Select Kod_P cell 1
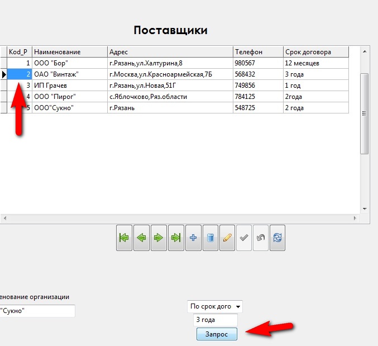The height and width of the screenshot is (346, 378). 20,63
